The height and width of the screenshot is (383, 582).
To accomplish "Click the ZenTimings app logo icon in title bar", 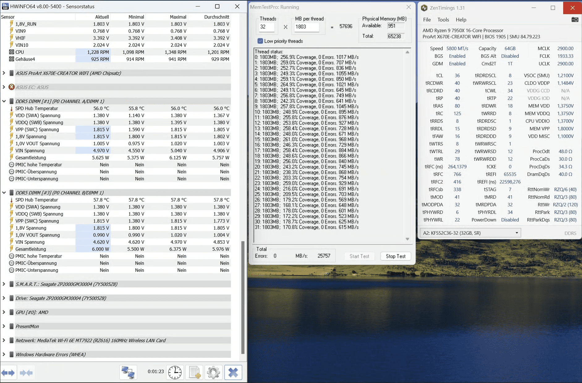I will click(x=424, y=8).
